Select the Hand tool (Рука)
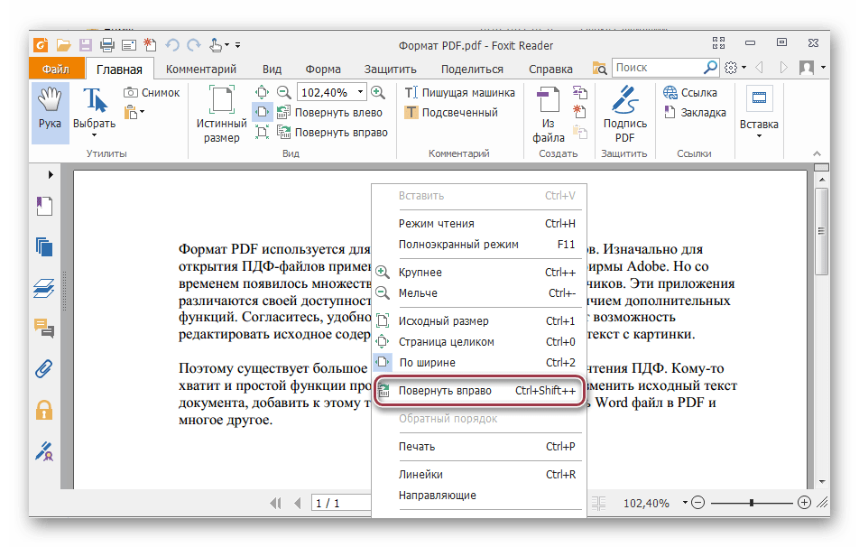 click(50, 112)
